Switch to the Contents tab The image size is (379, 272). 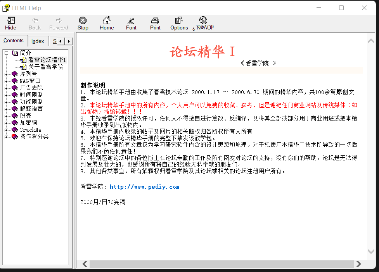[14, 41]
